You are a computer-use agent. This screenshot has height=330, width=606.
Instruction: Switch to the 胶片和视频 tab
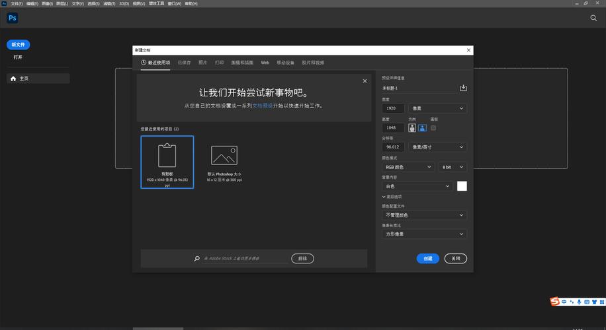(x=313, y=63)
